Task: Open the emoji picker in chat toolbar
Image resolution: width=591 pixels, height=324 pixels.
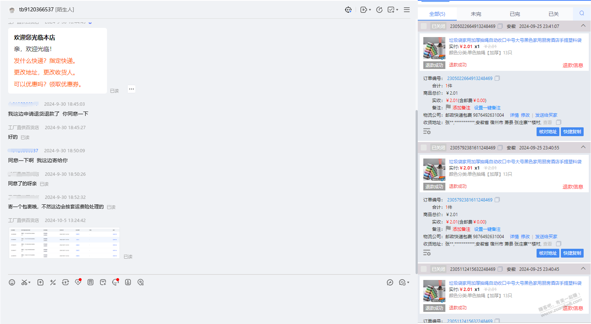Action: coord(12,282)
